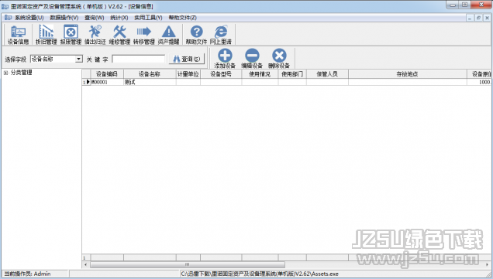This screenshot has width=493, height=279.
Task: Click the horizontal scrollbar thumb
Action: click(x=188, y=264)
